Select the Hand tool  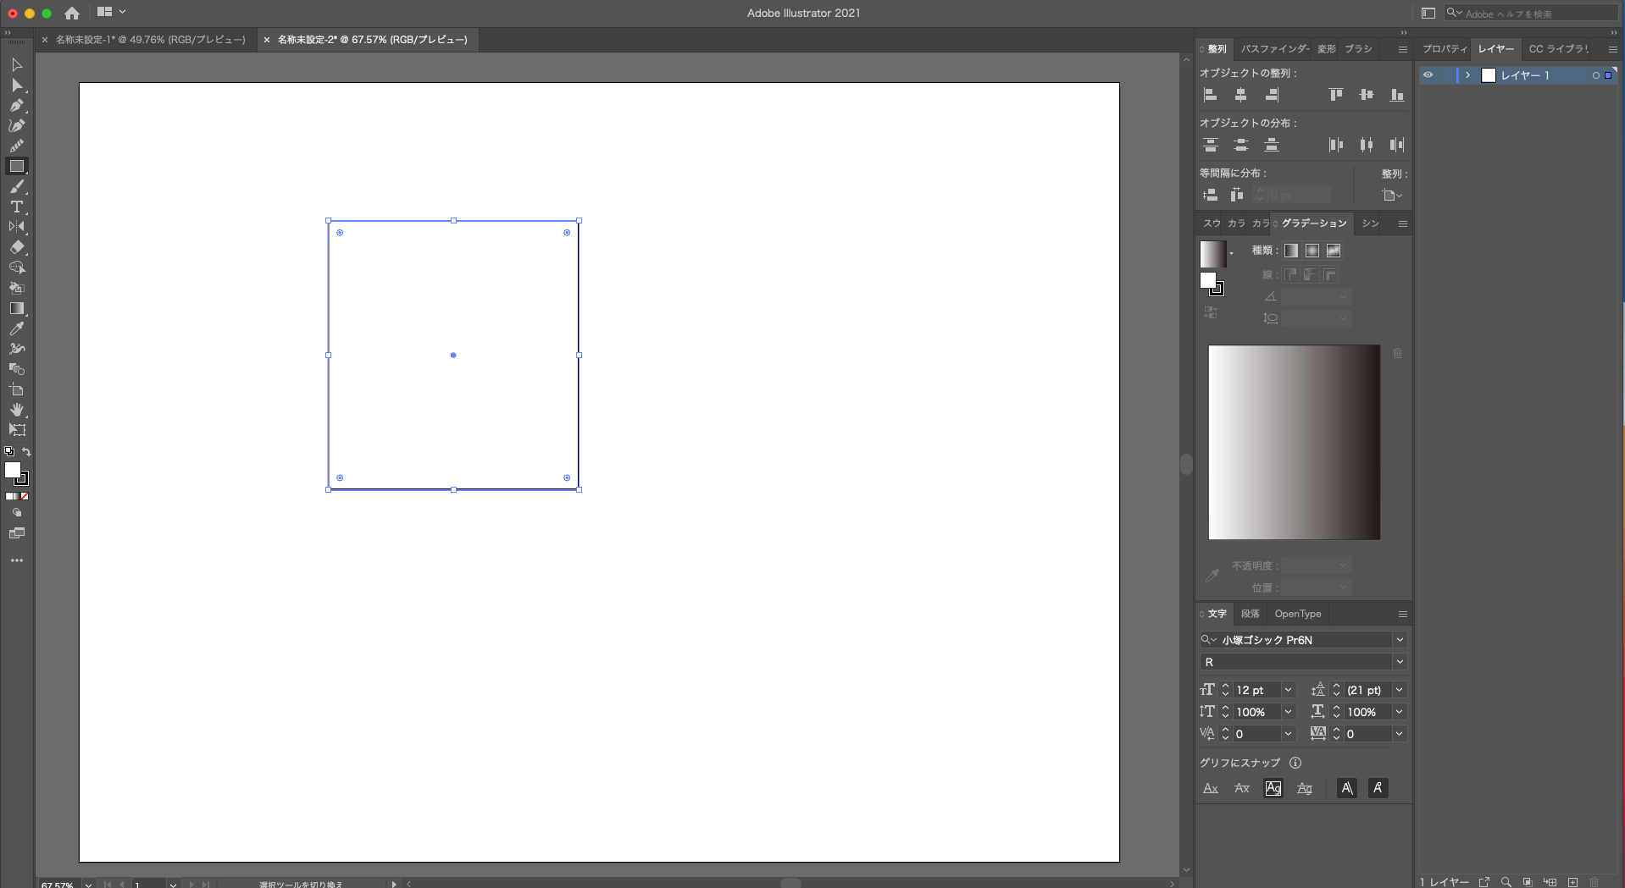point(16,410)
